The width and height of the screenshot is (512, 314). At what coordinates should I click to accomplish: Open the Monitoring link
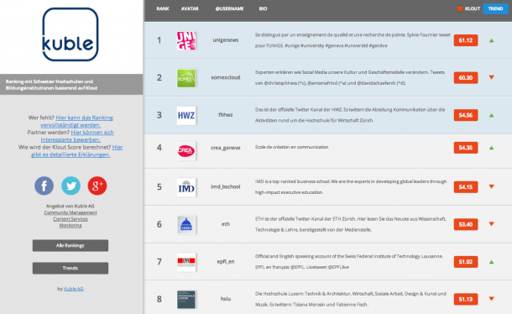(x=71, y=226)
